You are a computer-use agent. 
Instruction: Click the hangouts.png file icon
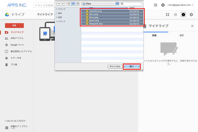87,24
